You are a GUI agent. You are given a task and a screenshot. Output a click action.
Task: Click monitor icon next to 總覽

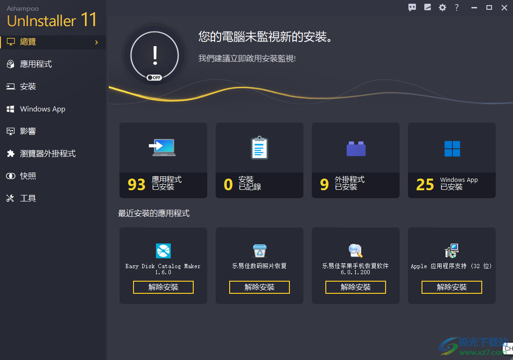(x=11, y=42)
